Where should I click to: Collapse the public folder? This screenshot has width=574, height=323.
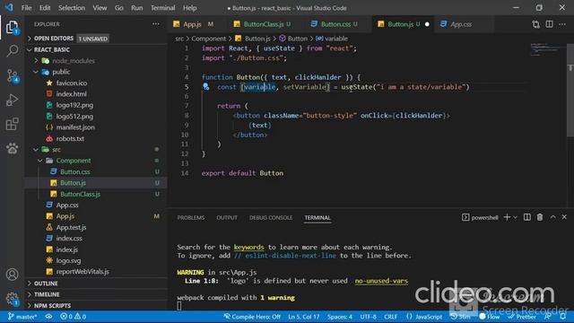36,72
